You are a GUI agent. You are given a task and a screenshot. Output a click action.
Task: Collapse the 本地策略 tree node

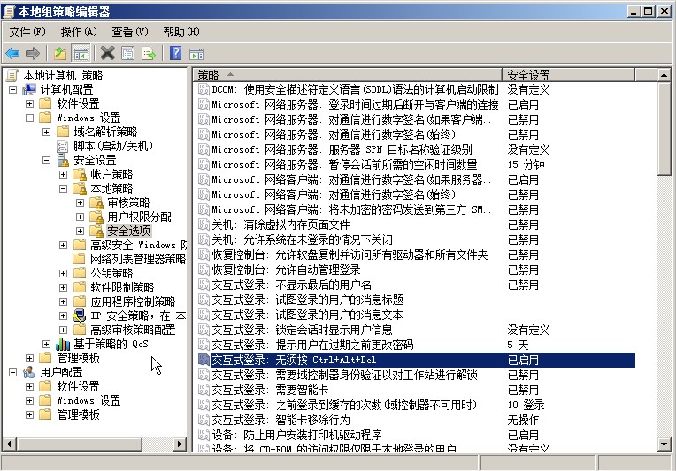pyautogui.click(x=64, y=188)
